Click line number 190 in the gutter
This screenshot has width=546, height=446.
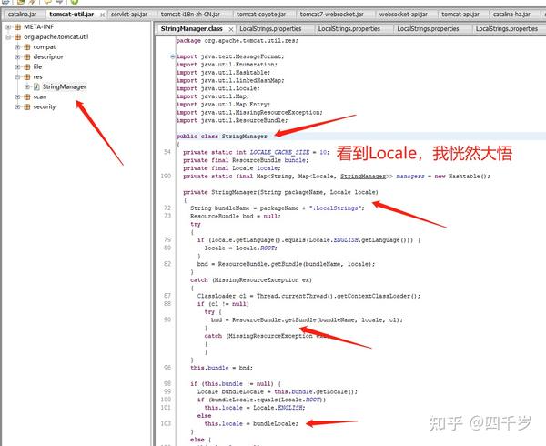click(166, 177)
